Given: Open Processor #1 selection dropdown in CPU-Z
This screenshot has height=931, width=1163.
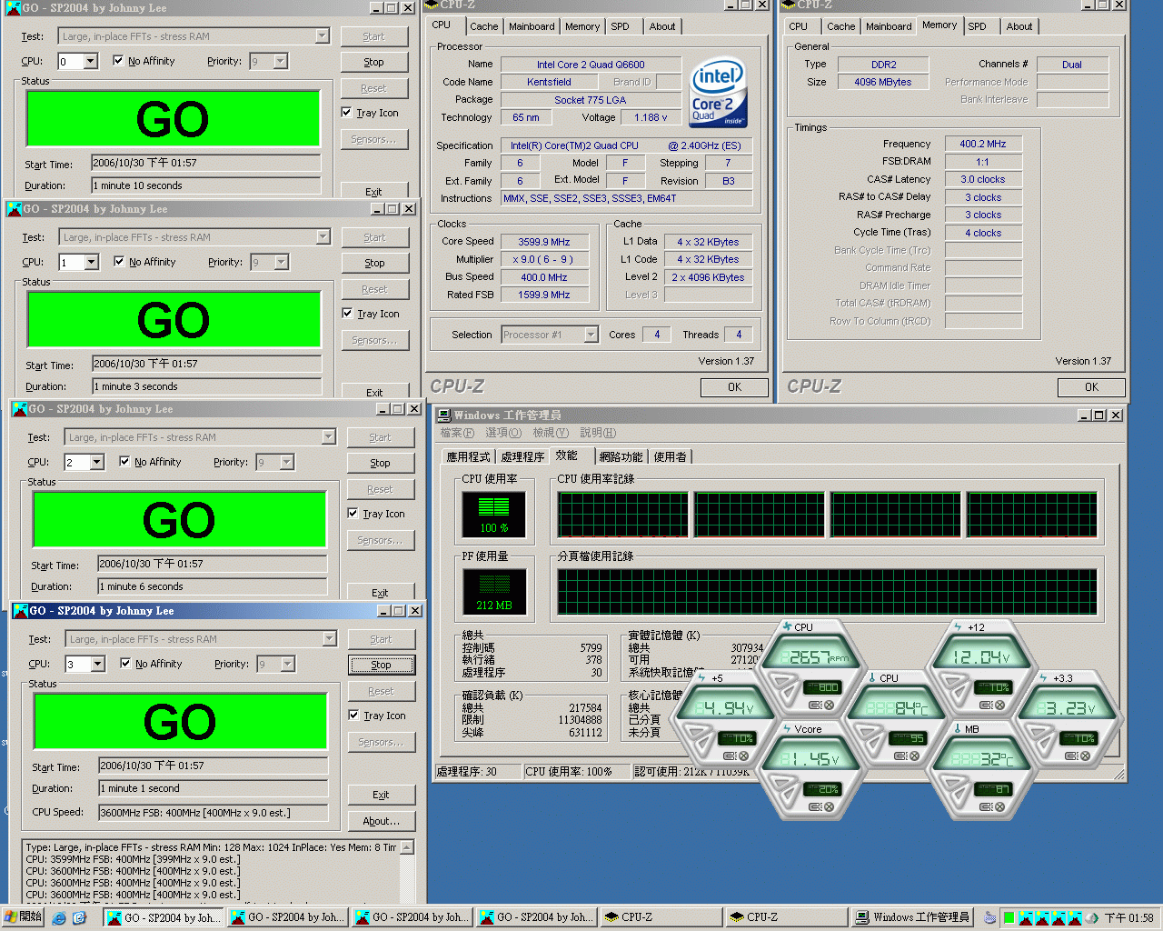Looking at the screenshot, I should (x=591, y=335).
